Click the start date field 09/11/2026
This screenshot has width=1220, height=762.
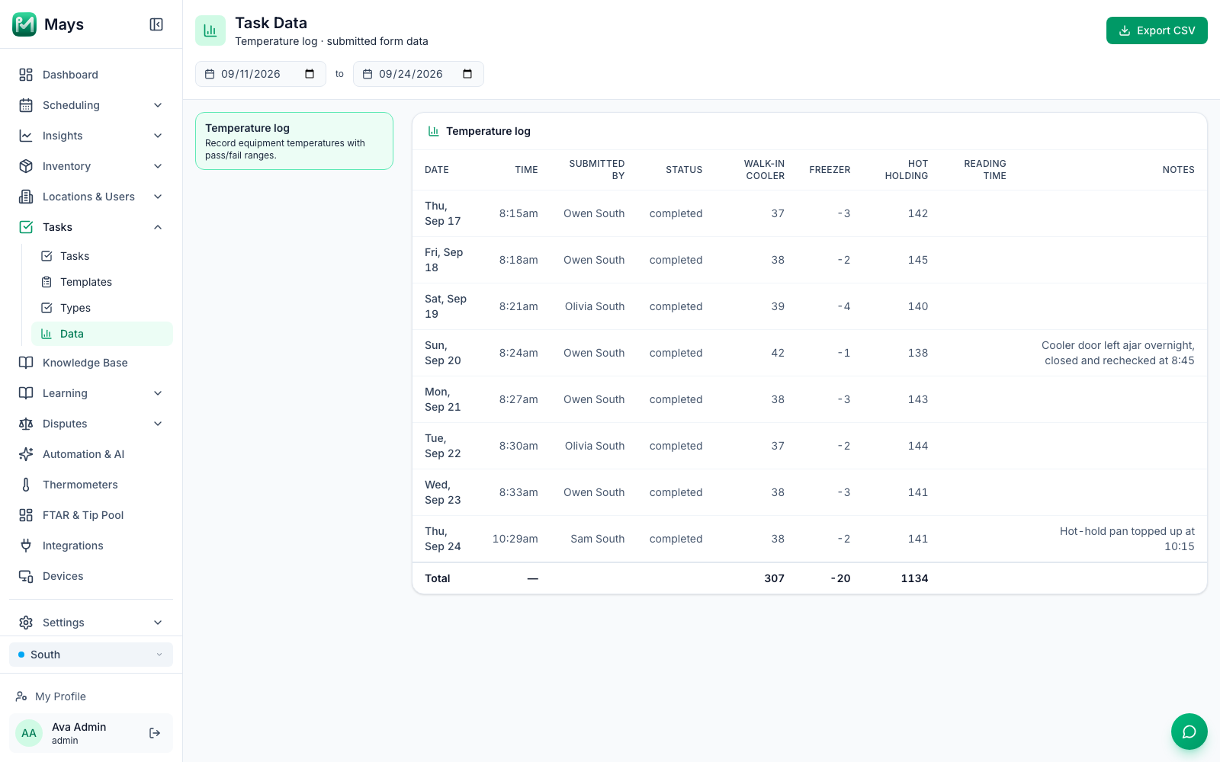pos(261,74)
